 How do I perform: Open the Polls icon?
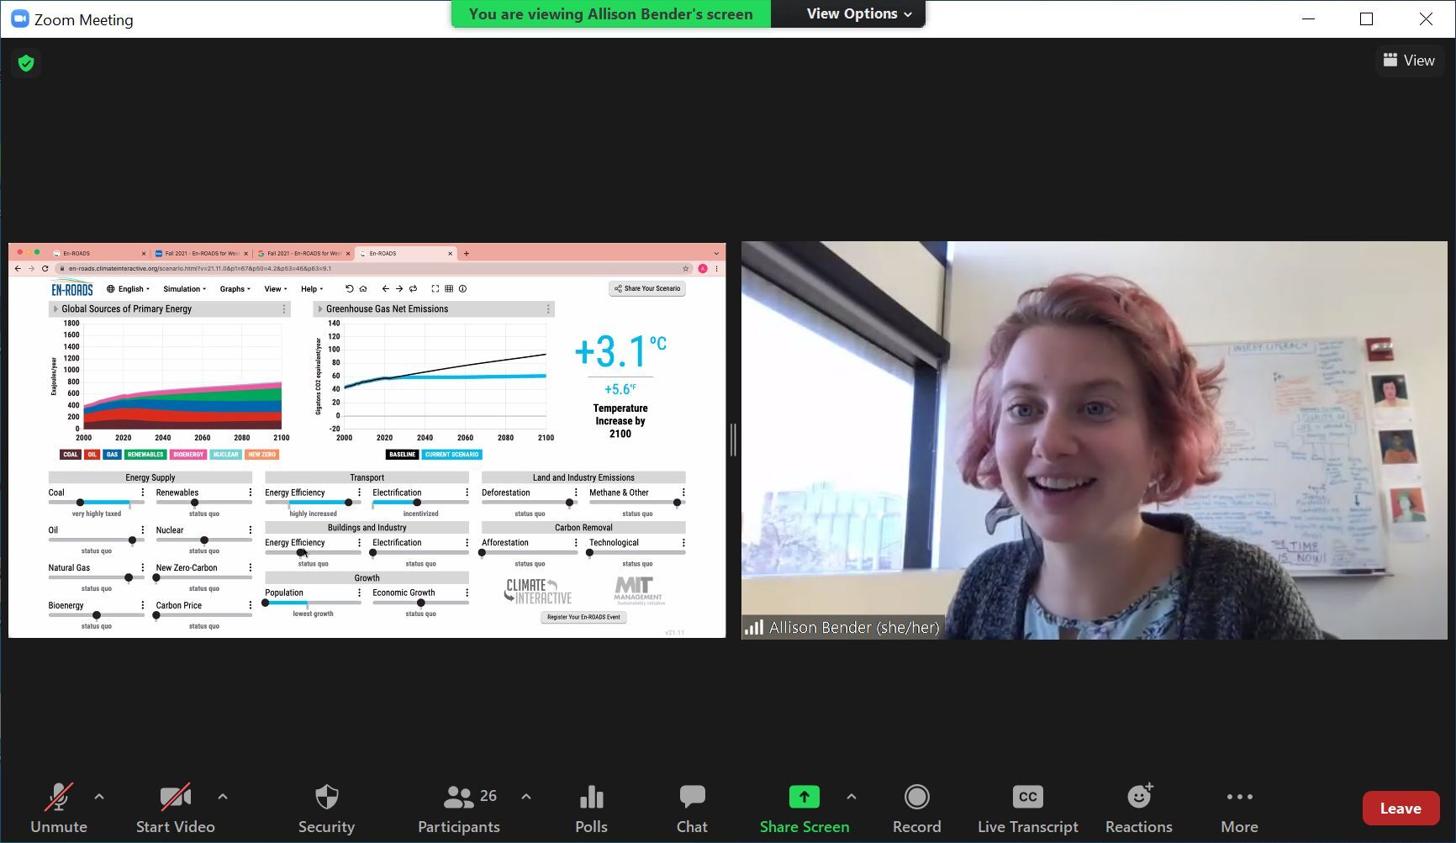coord(591,798)
